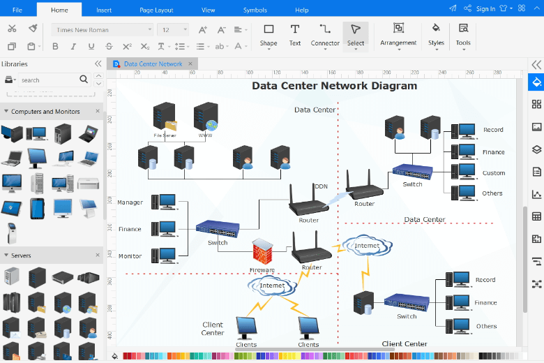The height and width of the screenshot is (363, 544).
Task: Switch to the Insert tab
Action: [x=104, y=10]
